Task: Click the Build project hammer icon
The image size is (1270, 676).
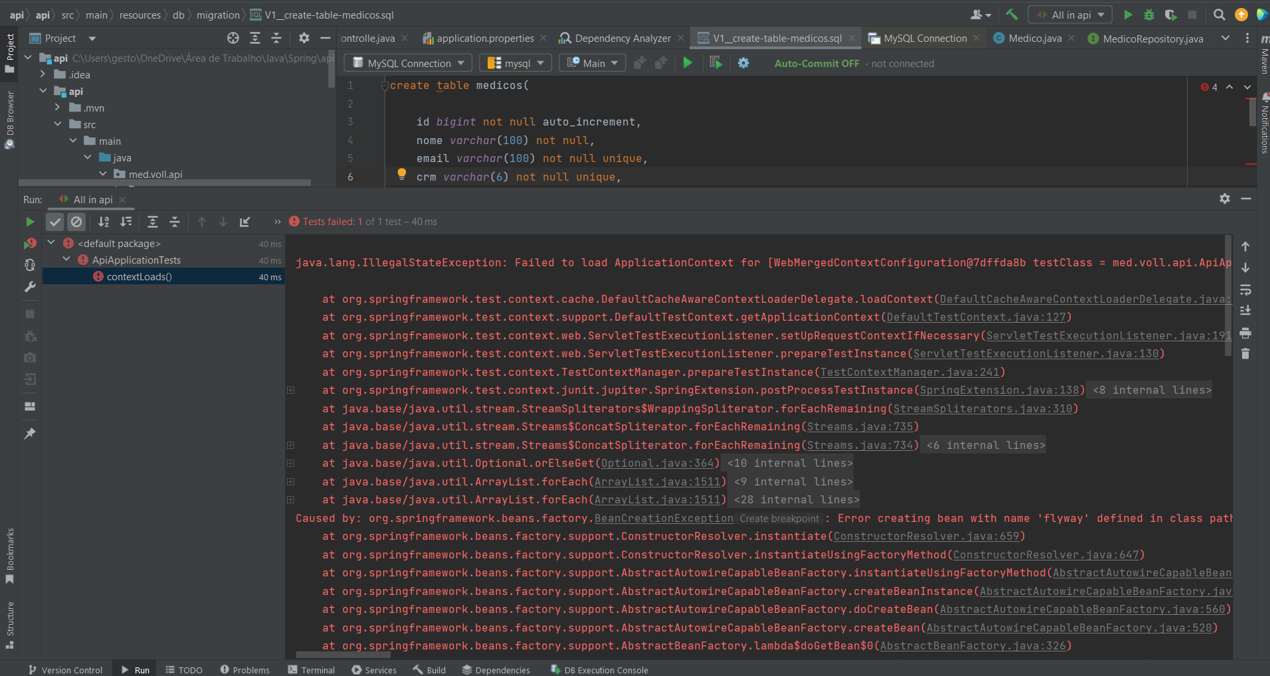Action: (x=1012, y=15)
